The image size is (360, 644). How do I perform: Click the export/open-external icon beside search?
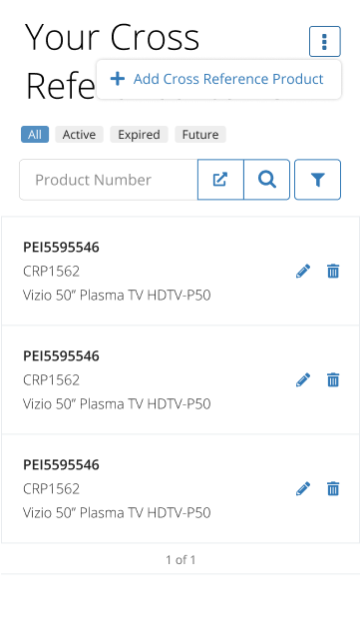220,180
